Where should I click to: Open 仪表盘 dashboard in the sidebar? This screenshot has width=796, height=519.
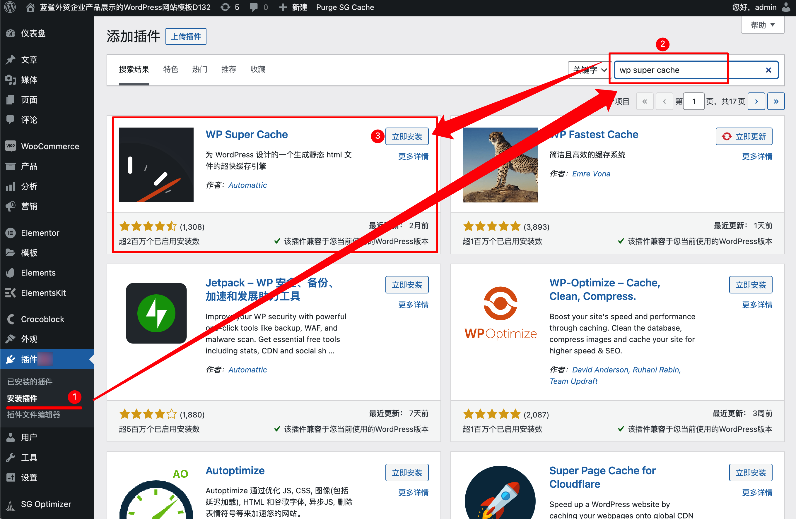coord(47,33)
